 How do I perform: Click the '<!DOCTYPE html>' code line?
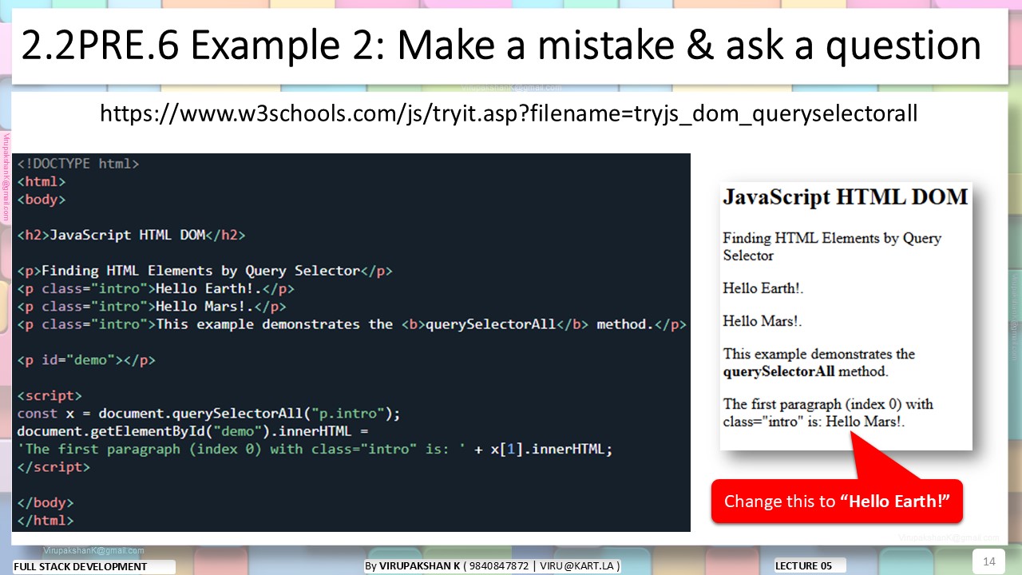[x=78, y=164]
